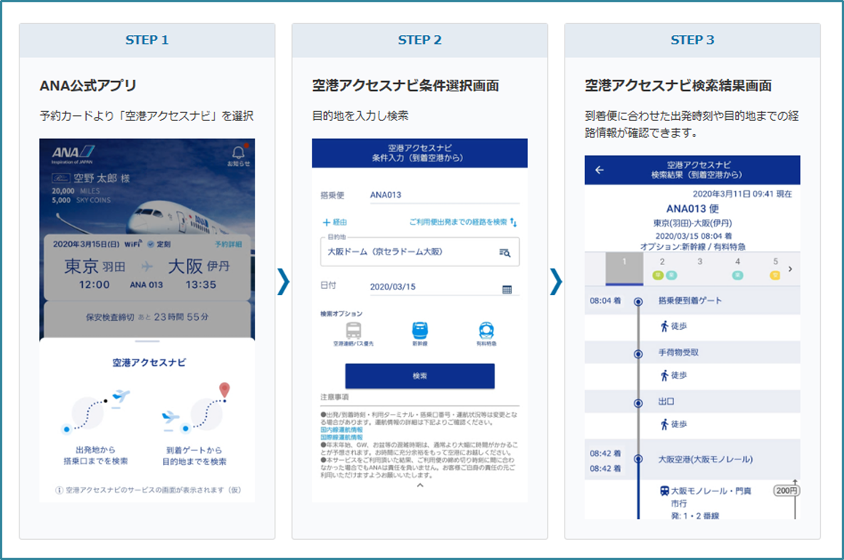Click the info icon beside the 空港アクセスナビ note

click(59, 490)
